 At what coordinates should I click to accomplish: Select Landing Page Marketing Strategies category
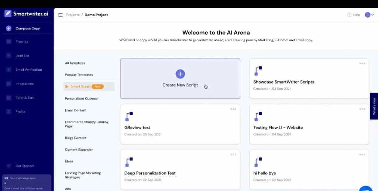(x=83, y=175)
